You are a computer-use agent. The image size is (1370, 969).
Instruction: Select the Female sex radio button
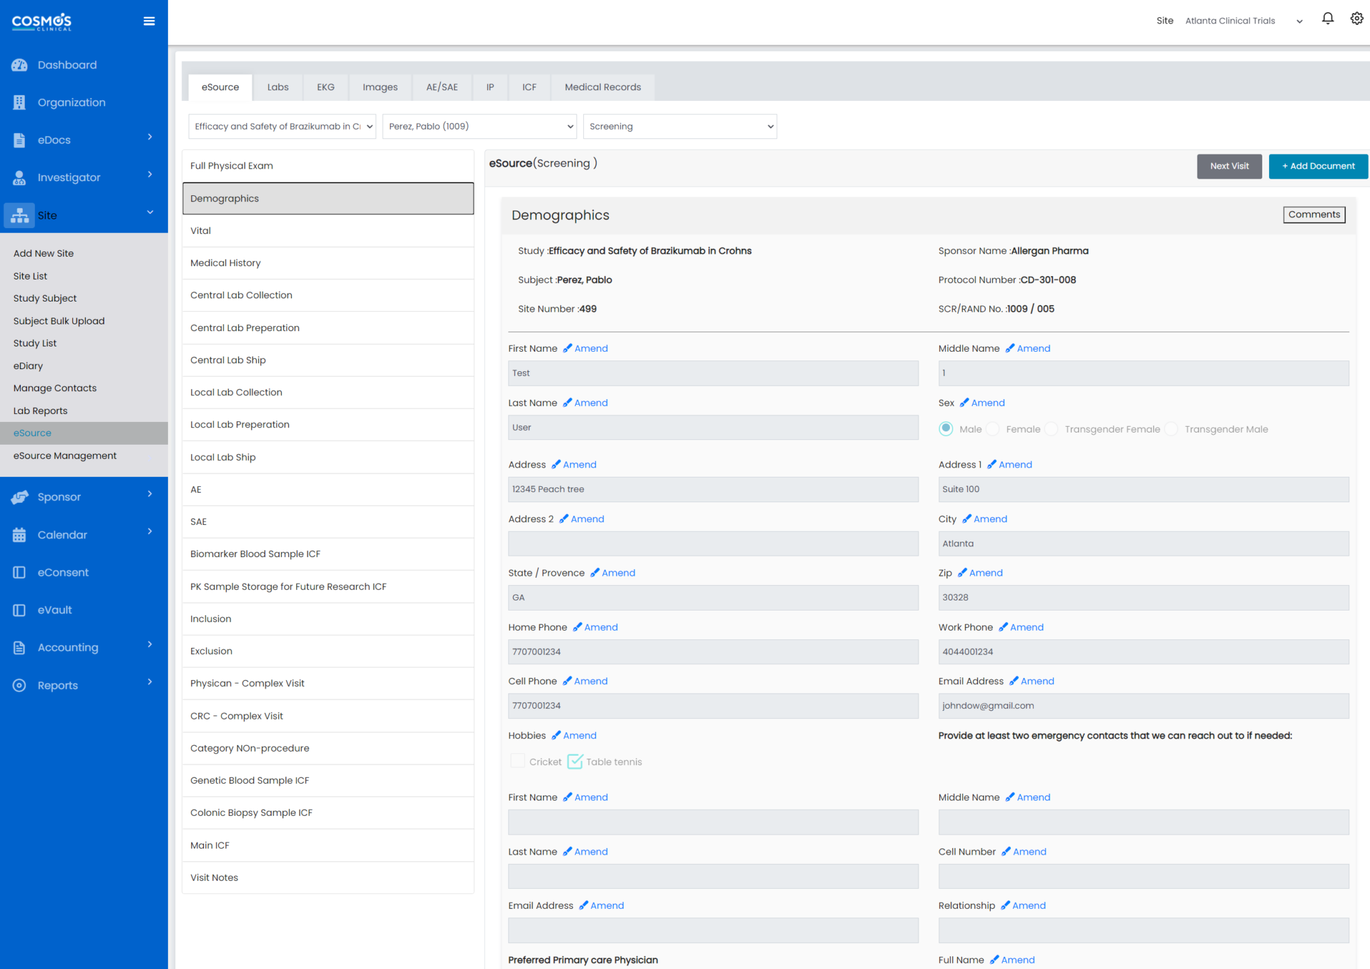click(993, 429)
